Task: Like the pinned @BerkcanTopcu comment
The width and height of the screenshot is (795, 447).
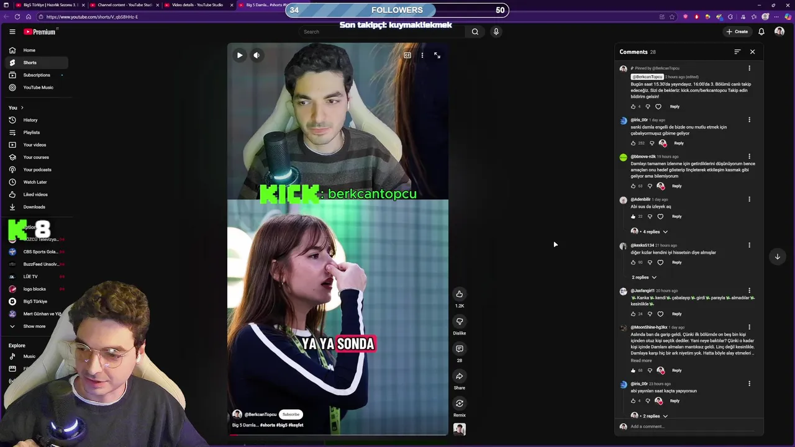Action: coord(633,107)
